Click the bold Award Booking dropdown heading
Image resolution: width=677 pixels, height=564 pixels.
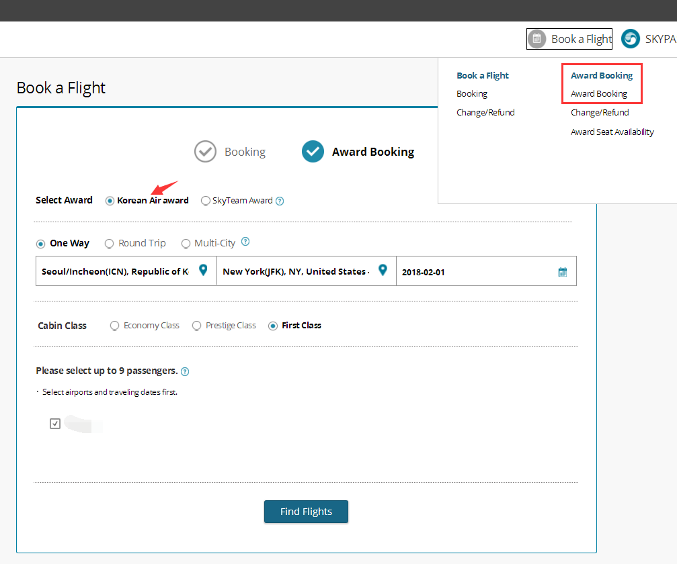pyautogui.click(x=602, y=75)
